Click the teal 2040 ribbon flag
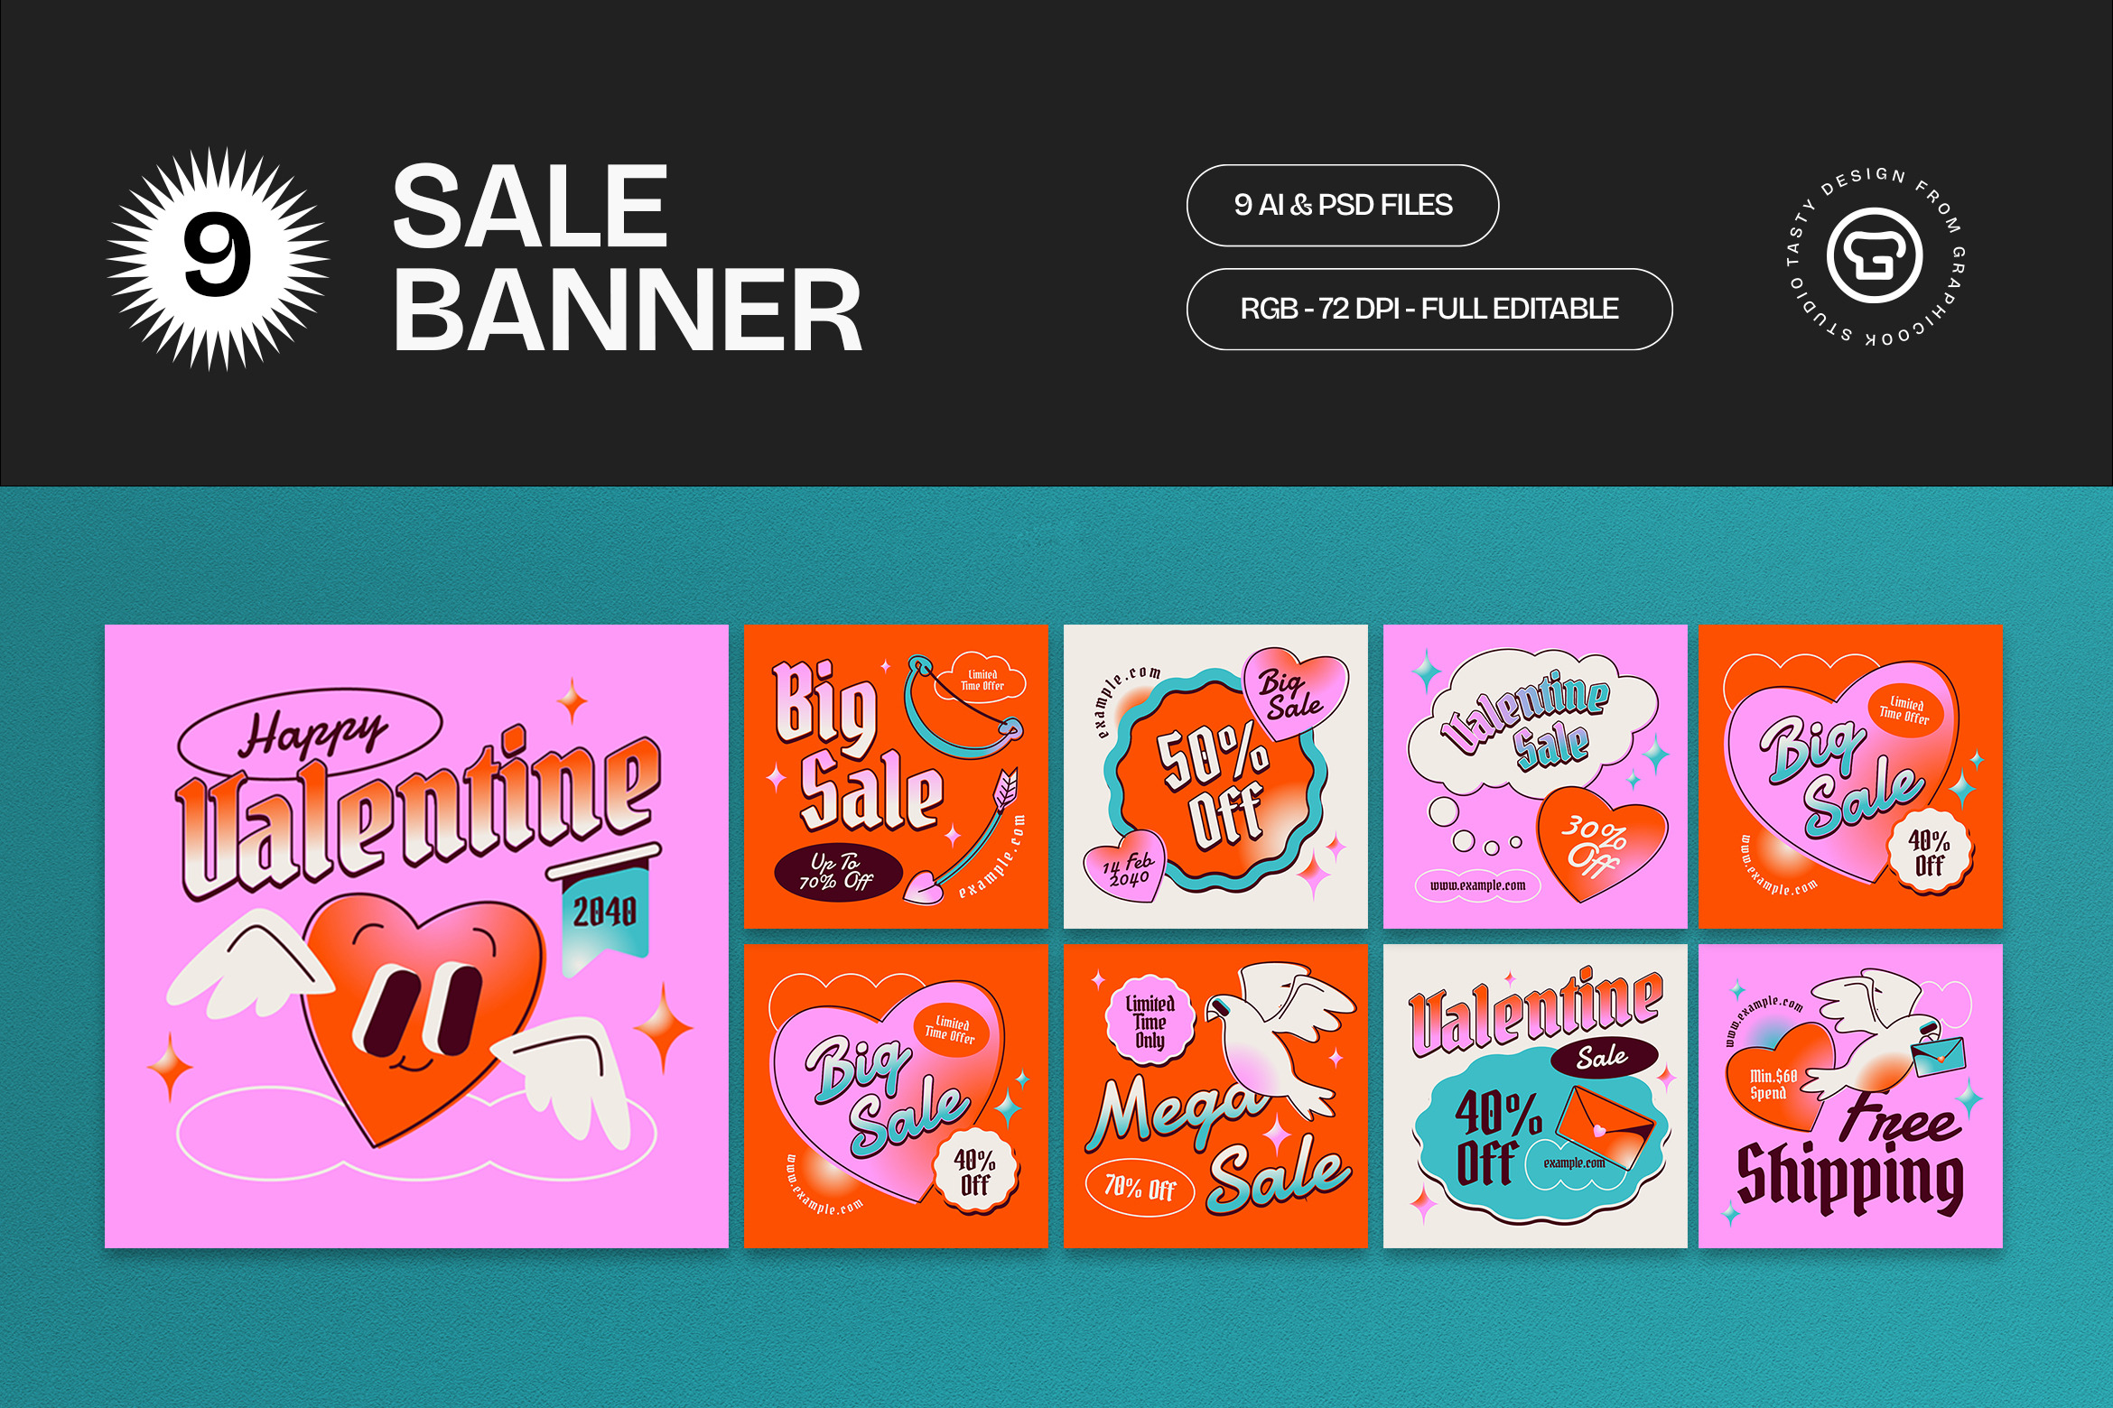The image size is (2113, 1408). tap(603, 910)
